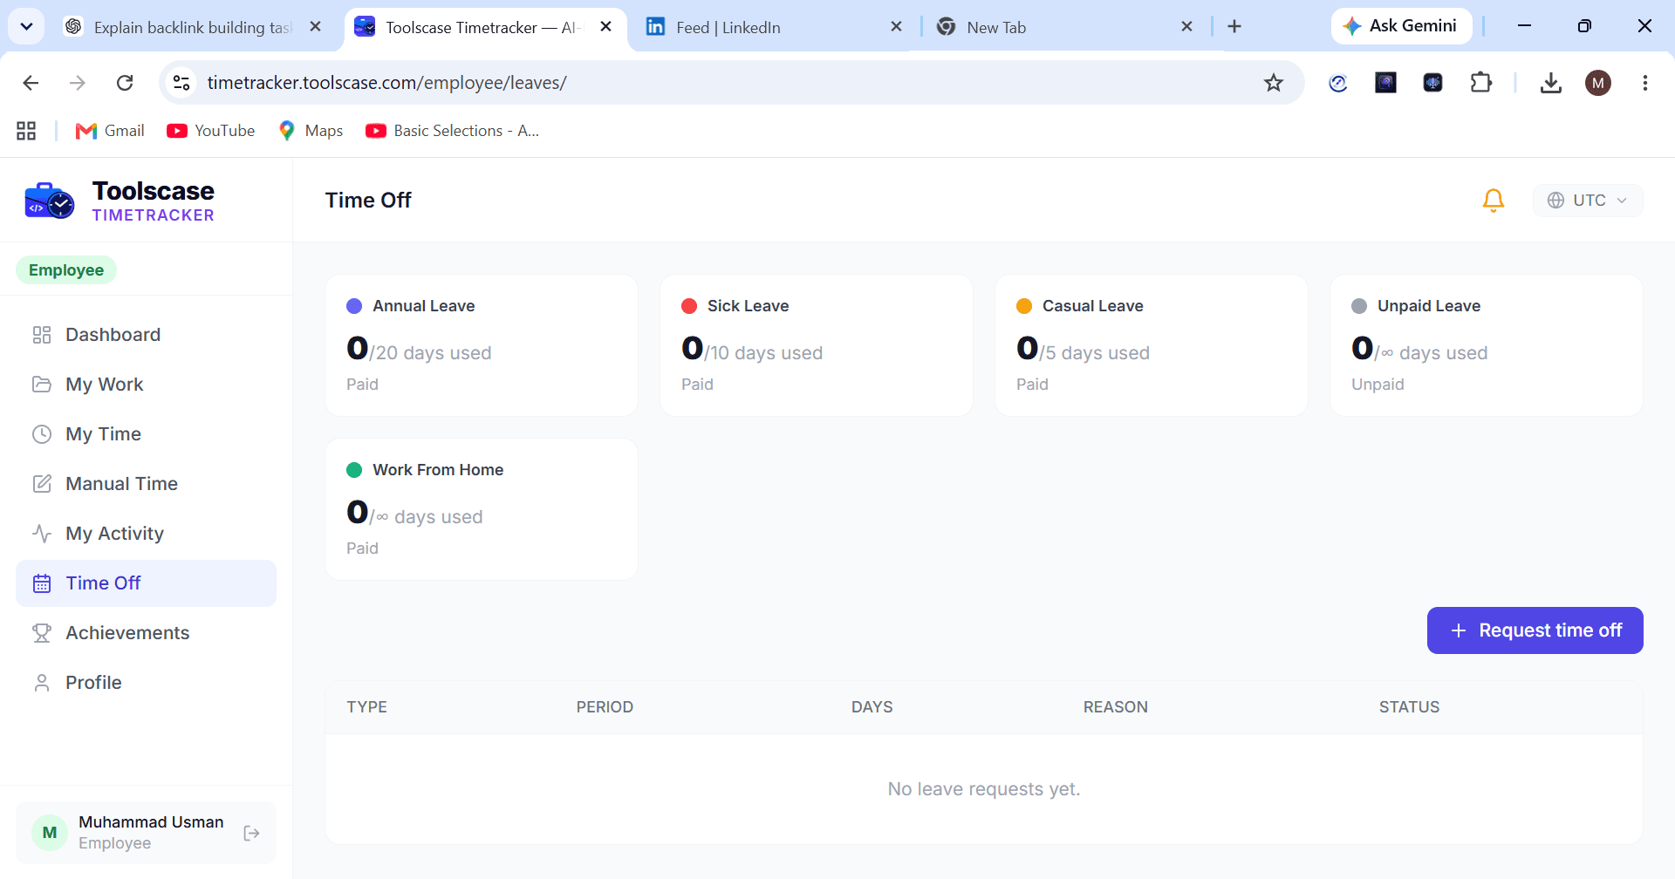Image resolution: width=1675 pixels, height=879 pixels.
Task: Click the Annual Leave card
Action: click(x=482, y=345)
